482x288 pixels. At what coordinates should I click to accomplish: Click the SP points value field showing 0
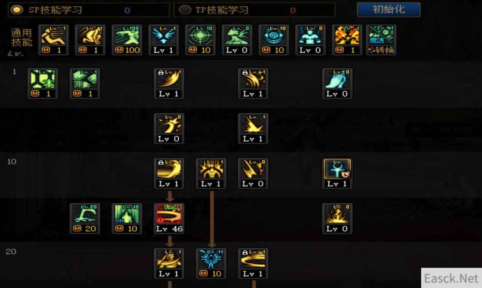[127, 11]
